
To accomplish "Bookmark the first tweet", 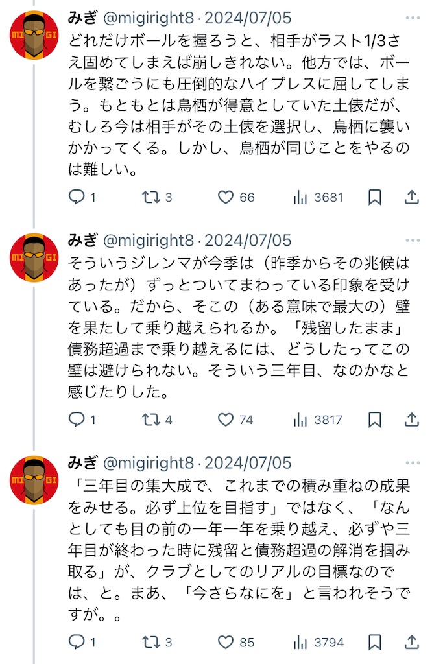I will (x=375, y=198).
